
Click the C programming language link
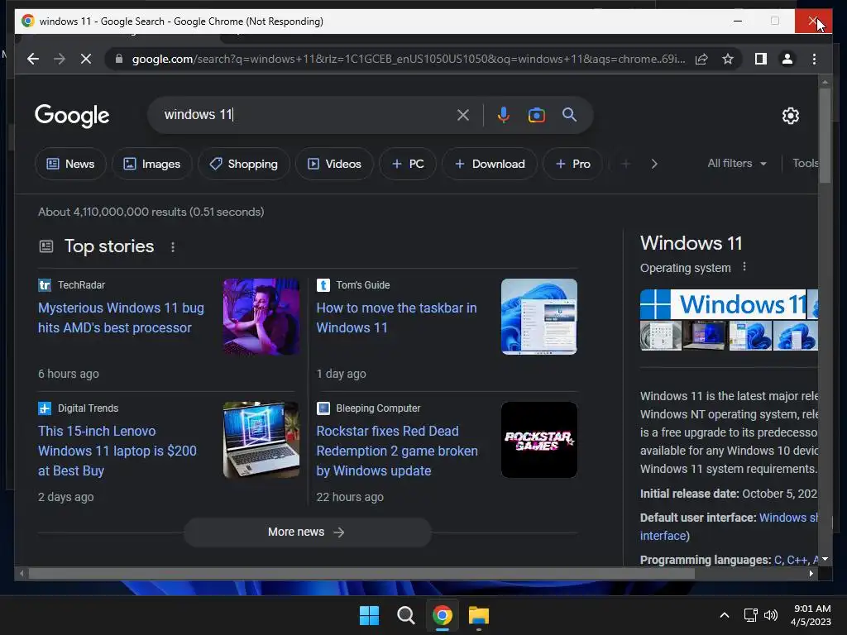(778, 560)
